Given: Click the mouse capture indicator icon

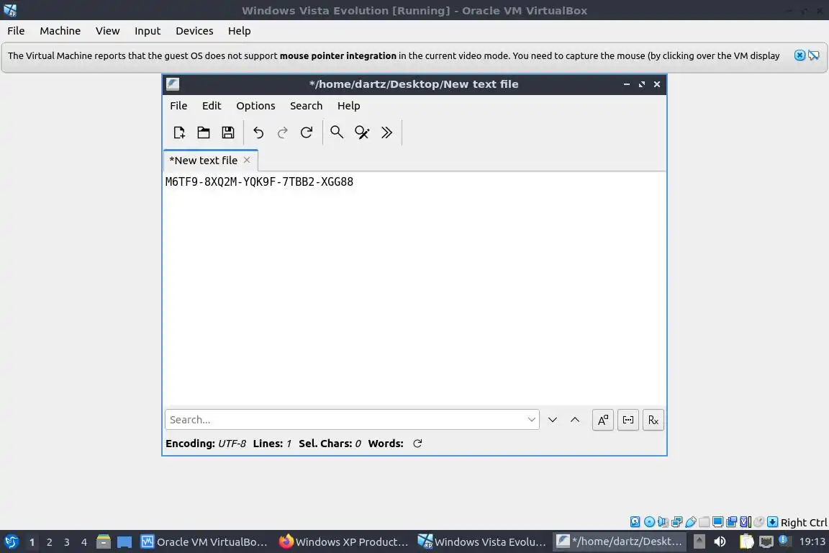Looking at the screenshot, I should pyautogui.click(x=759, y=522).
